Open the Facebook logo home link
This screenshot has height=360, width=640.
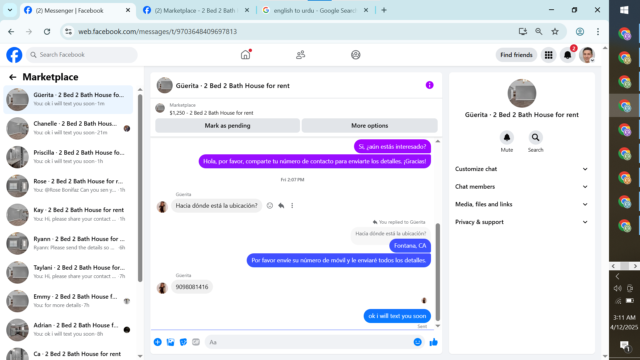pyautogui.click(x=14, y=55)
